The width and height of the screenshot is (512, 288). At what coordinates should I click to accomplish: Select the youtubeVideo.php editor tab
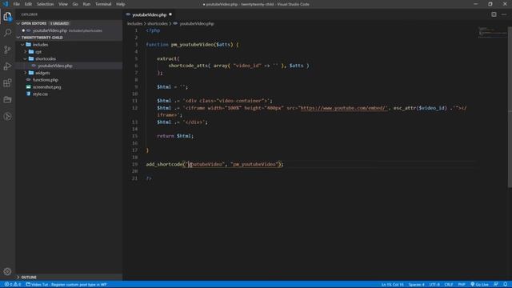(150, 14)
